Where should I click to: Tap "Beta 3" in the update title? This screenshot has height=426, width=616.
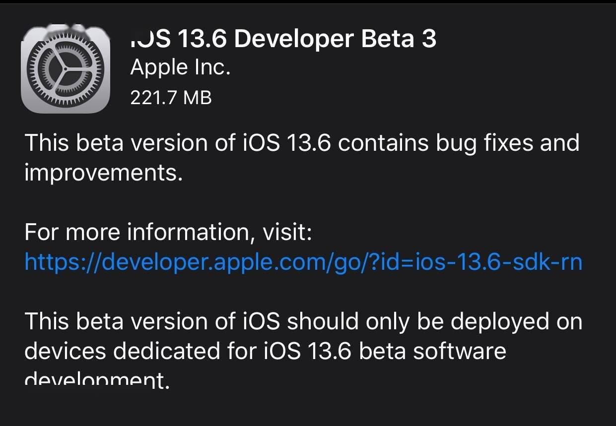pos(399,39)
